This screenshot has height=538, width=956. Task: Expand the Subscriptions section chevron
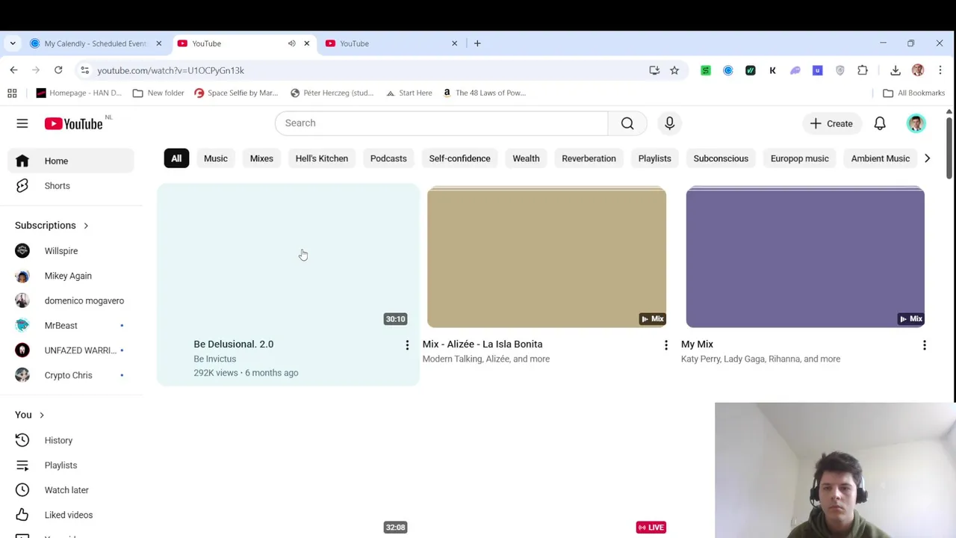click(86, 226)
